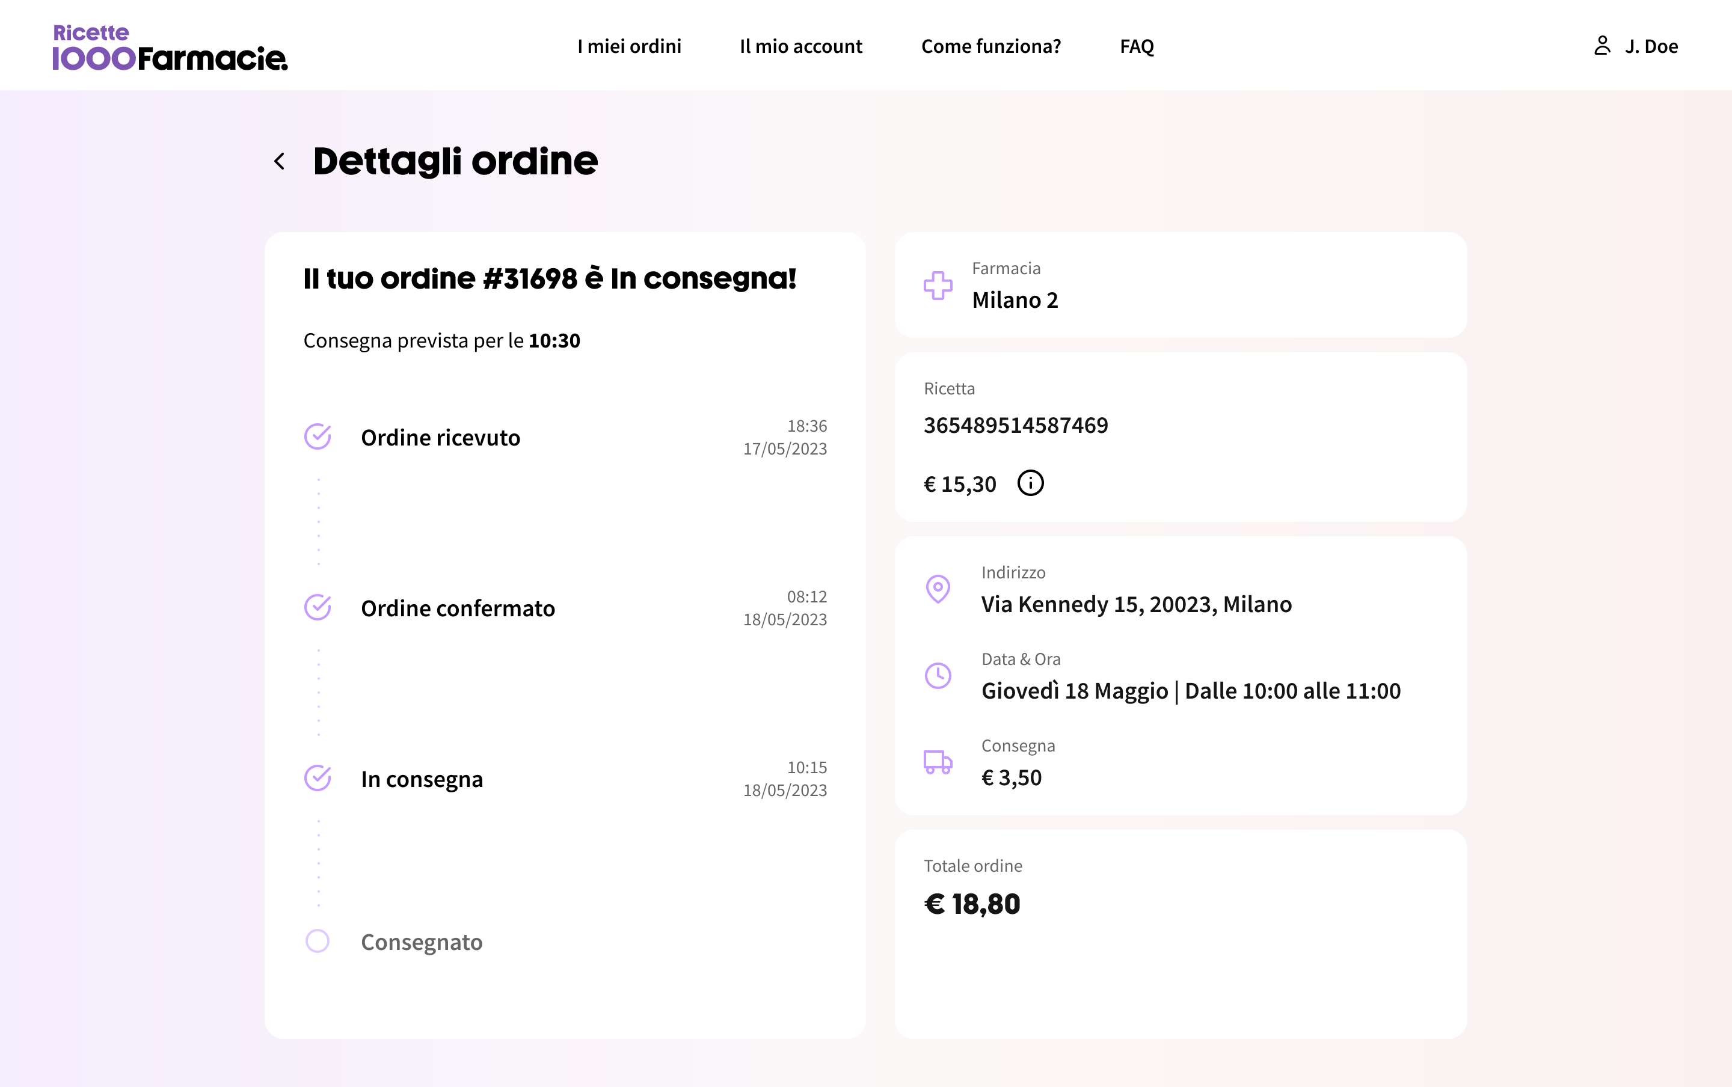Click the J. Doe account name
The width and height of the screenshot is (1732, 1087).
point(1651,47)
